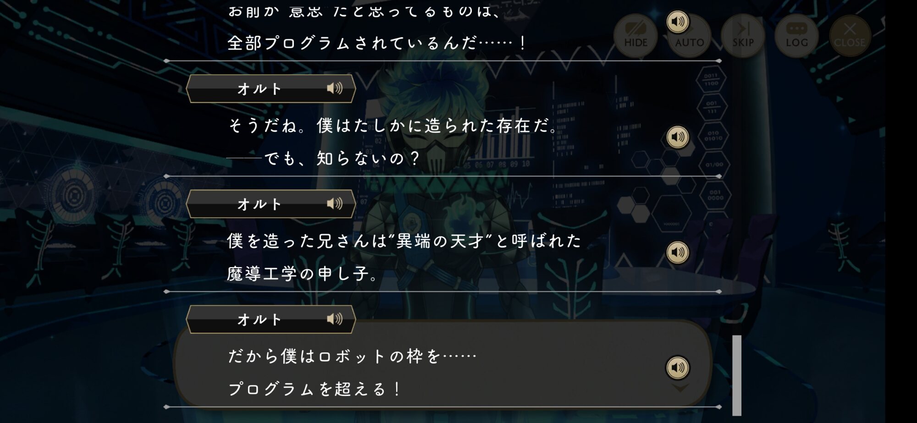
Task: Select the 全部プログラムされているんだ log text
Action: click(377, 43)
